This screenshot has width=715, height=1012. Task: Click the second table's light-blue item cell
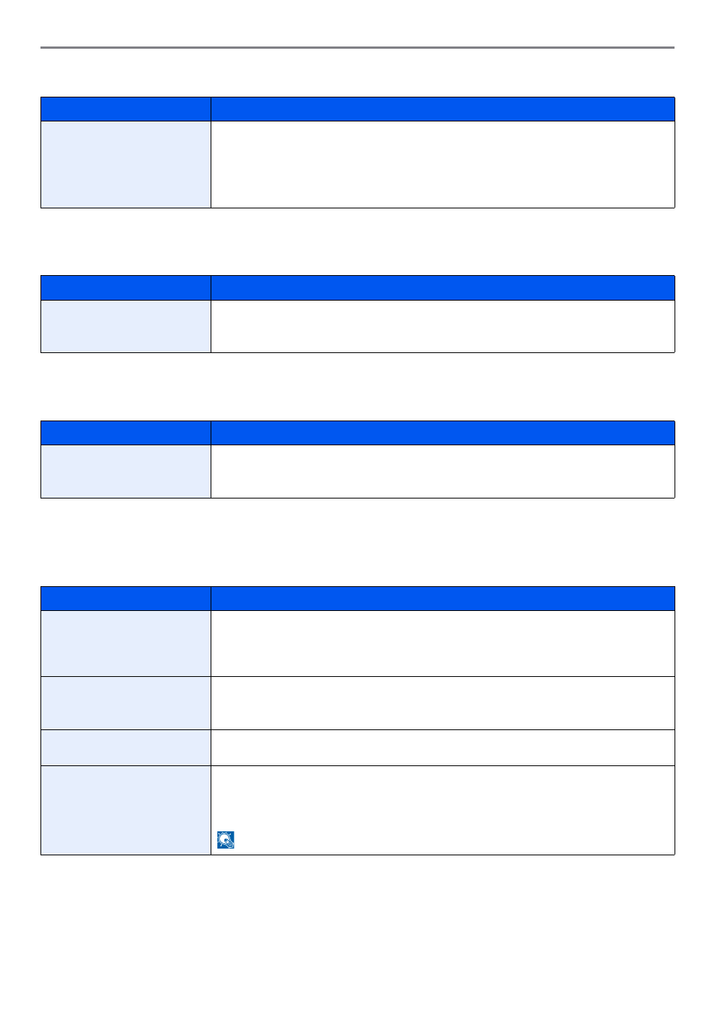(x=126, y=327)
